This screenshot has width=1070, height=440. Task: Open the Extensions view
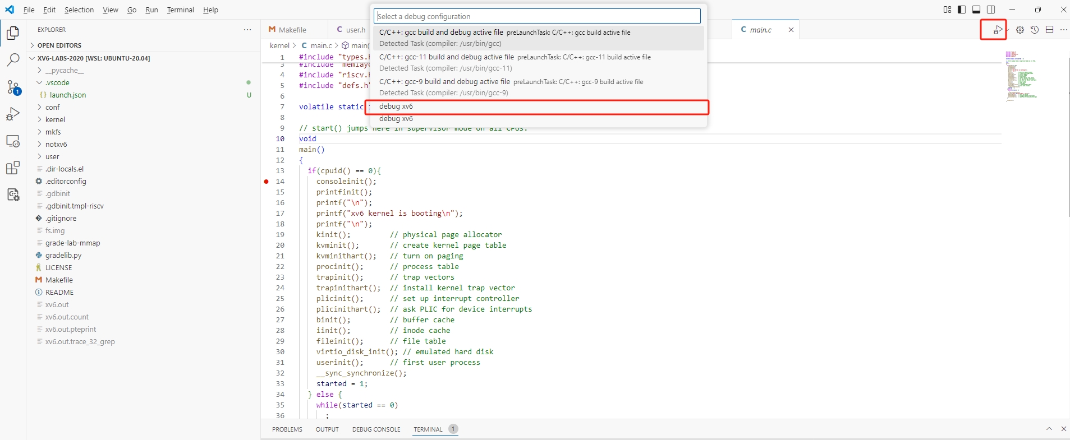[13, 168]
